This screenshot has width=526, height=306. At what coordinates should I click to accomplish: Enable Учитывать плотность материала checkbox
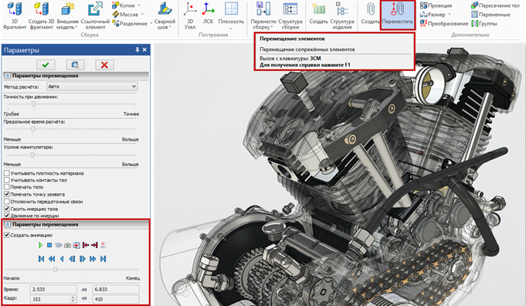click(x=7, y=173)
